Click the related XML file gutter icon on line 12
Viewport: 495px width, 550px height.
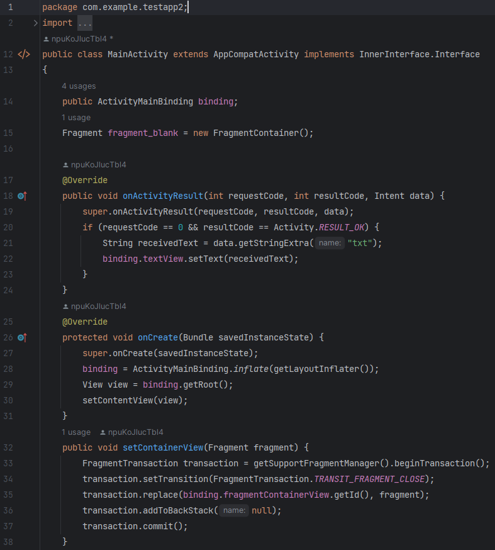(24, 54)
